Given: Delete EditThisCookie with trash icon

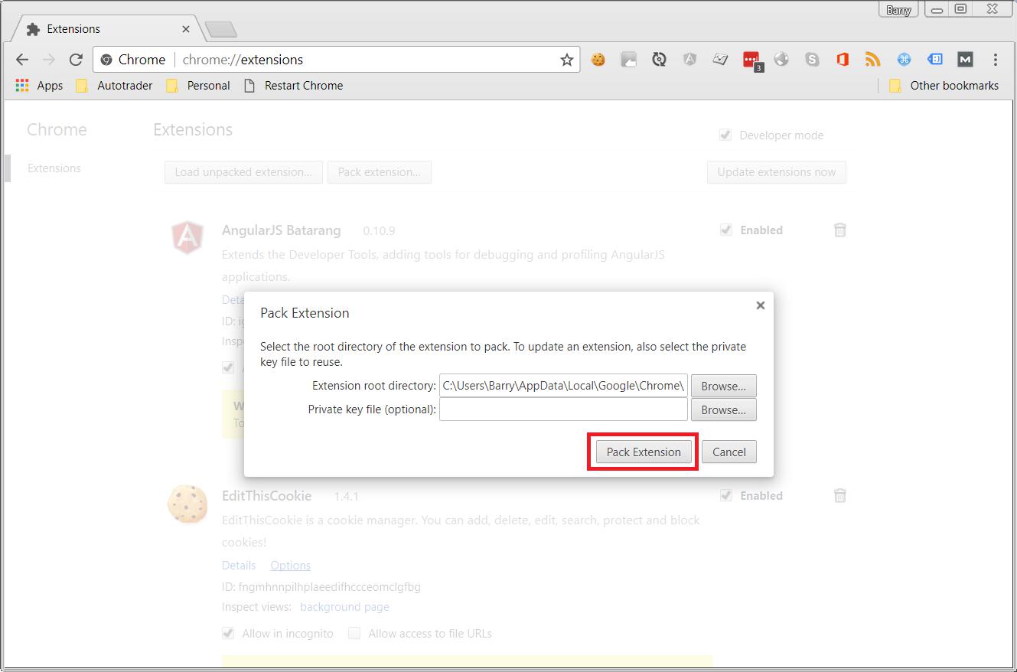Looking at the screenshot, I should pos(839,495).
